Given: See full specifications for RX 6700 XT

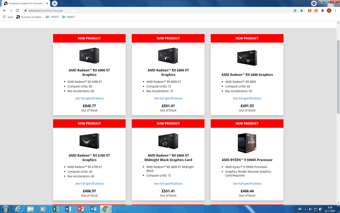Looking at the screenshot, I should [89, 184].
